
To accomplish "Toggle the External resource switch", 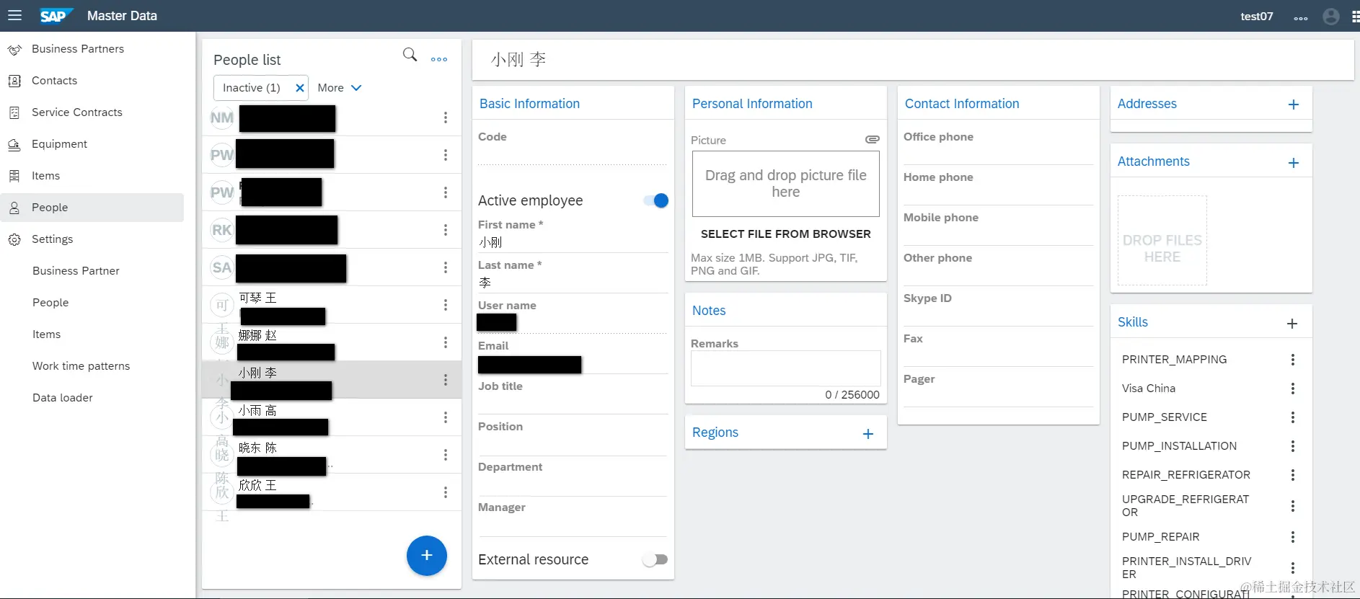I will coord(655,559).
